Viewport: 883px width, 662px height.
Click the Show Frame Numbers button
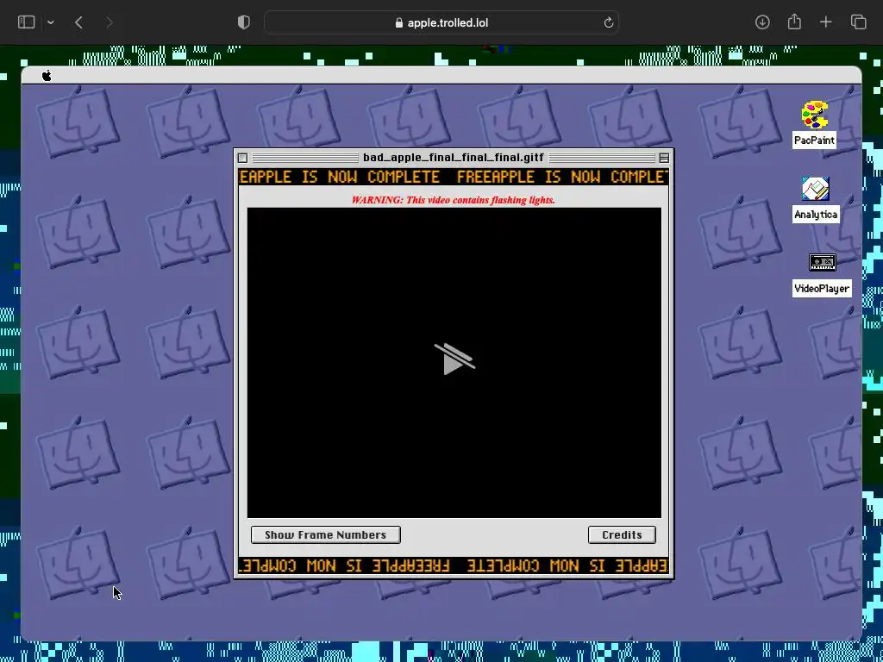[325, 534]
